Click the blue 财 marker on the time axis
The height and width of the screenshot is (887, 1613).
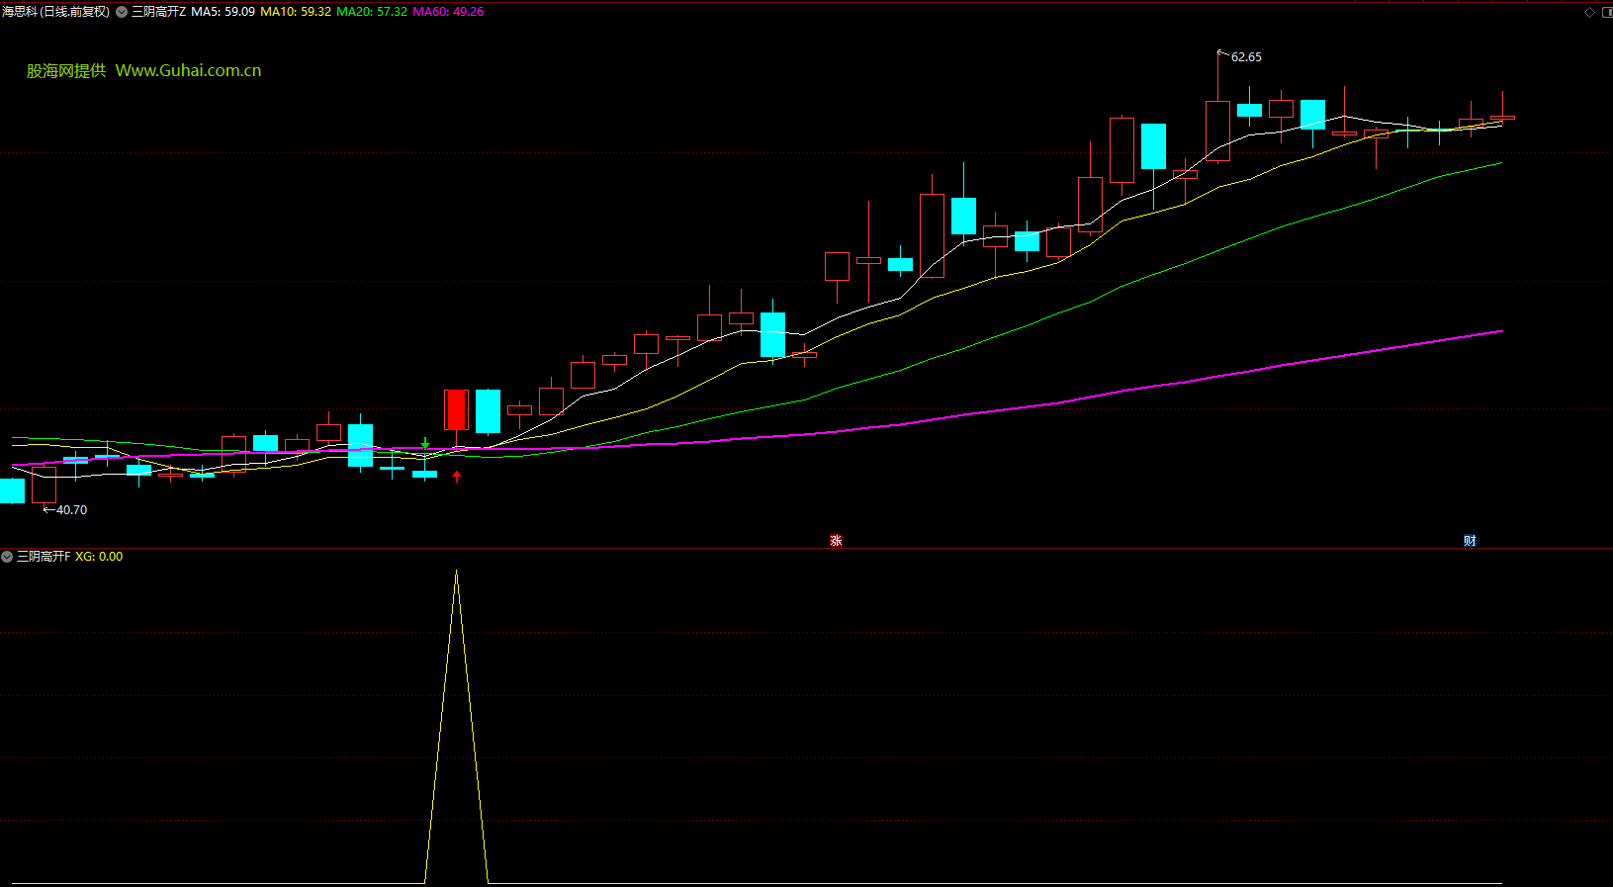[x=1470, y=540]
